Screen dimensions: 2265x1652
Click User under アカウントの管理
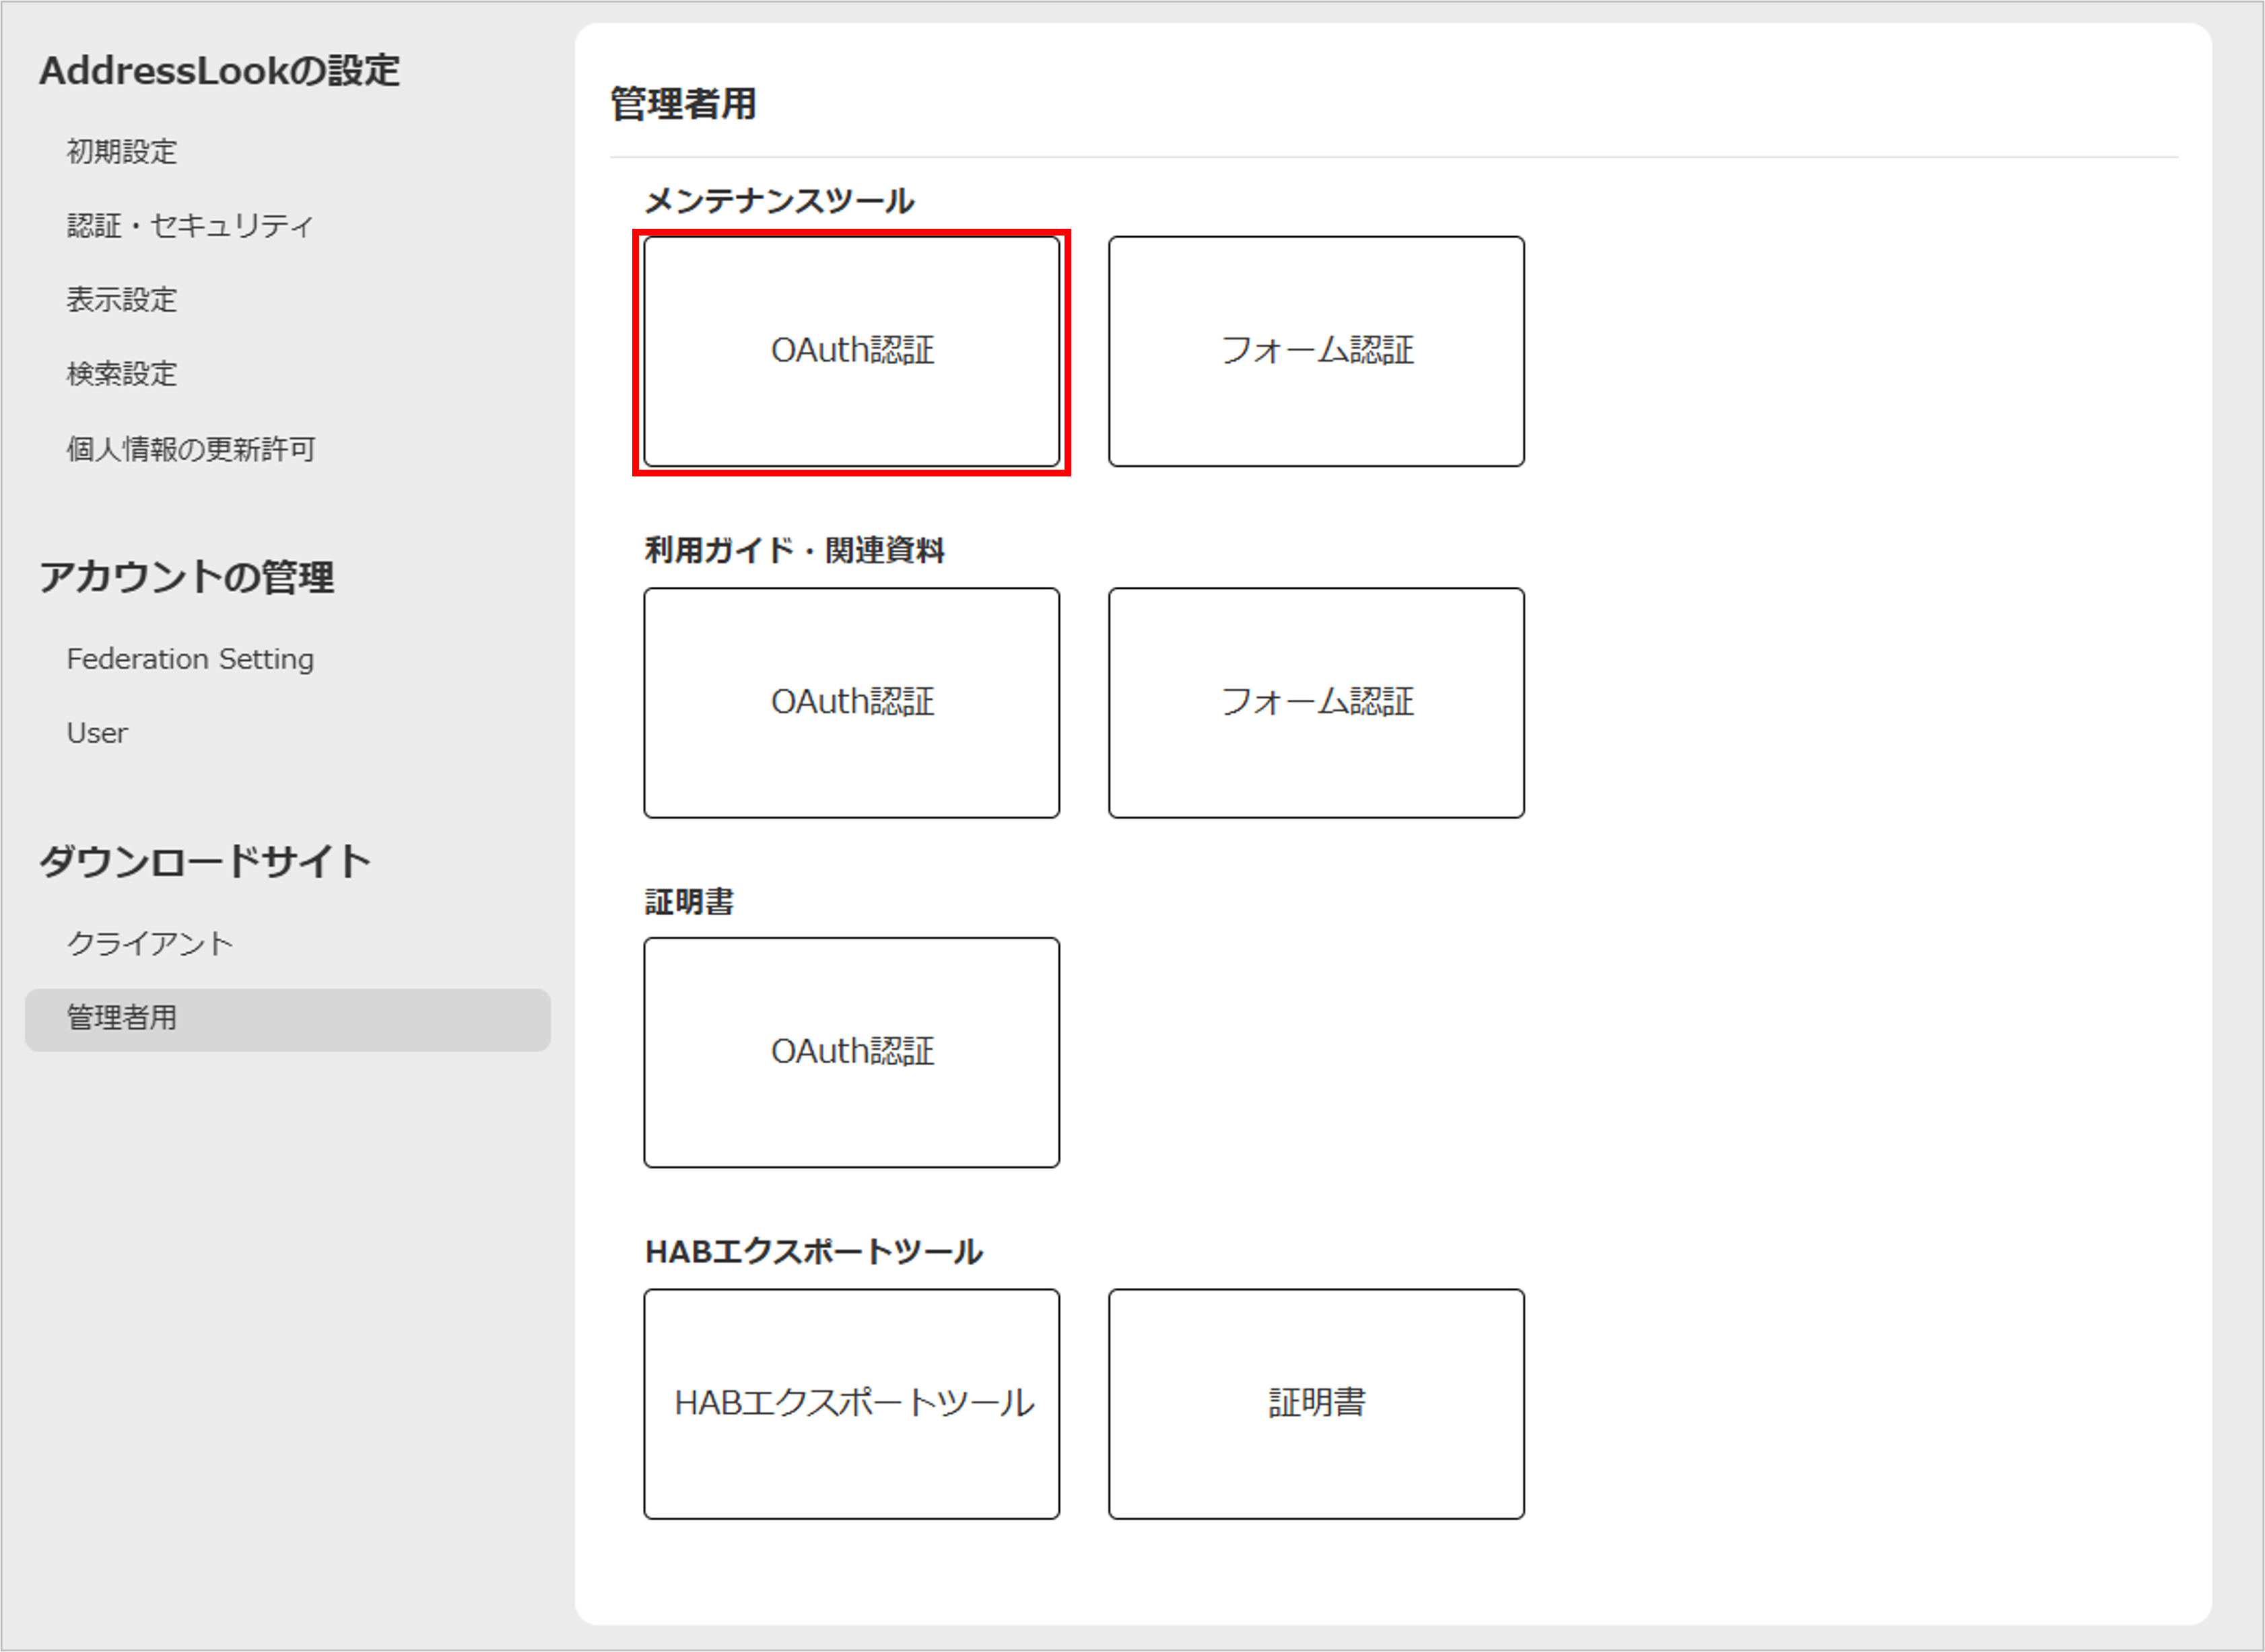pos(97,733)
